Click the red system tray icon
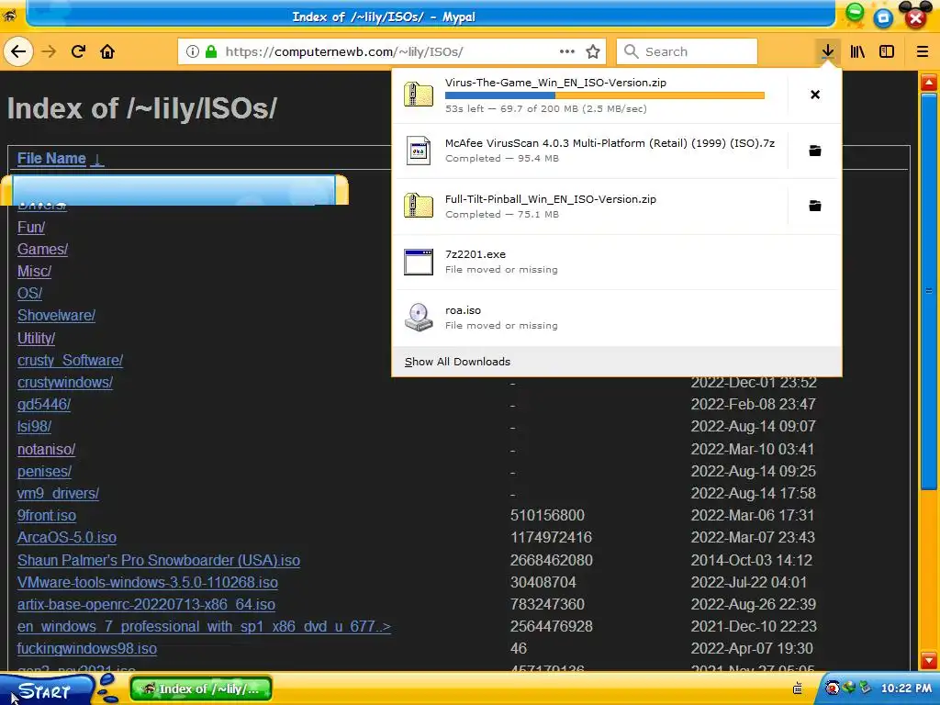 832,688
